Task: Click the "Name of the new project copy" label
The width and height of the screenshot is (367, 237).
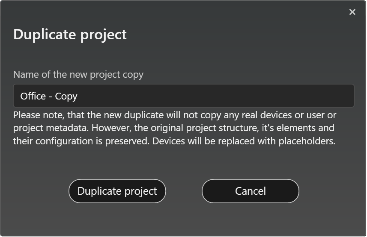Action: [78, 74]
